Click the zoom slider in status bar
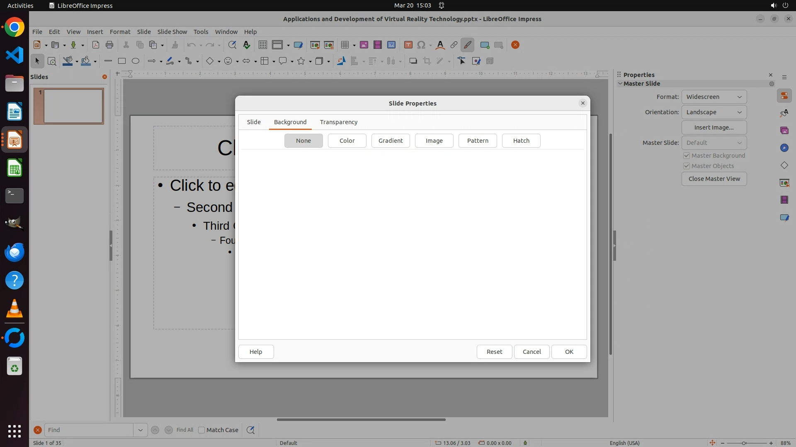 coord(744,443)
